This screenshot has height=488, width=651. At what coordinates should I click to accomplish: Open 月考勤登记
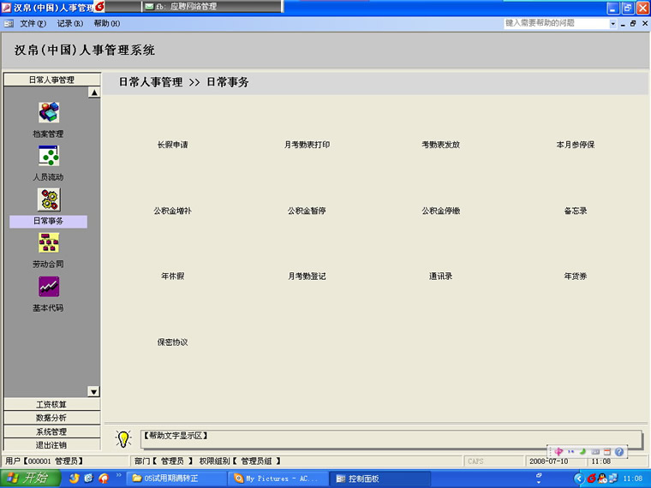click(x=307, y=276)
